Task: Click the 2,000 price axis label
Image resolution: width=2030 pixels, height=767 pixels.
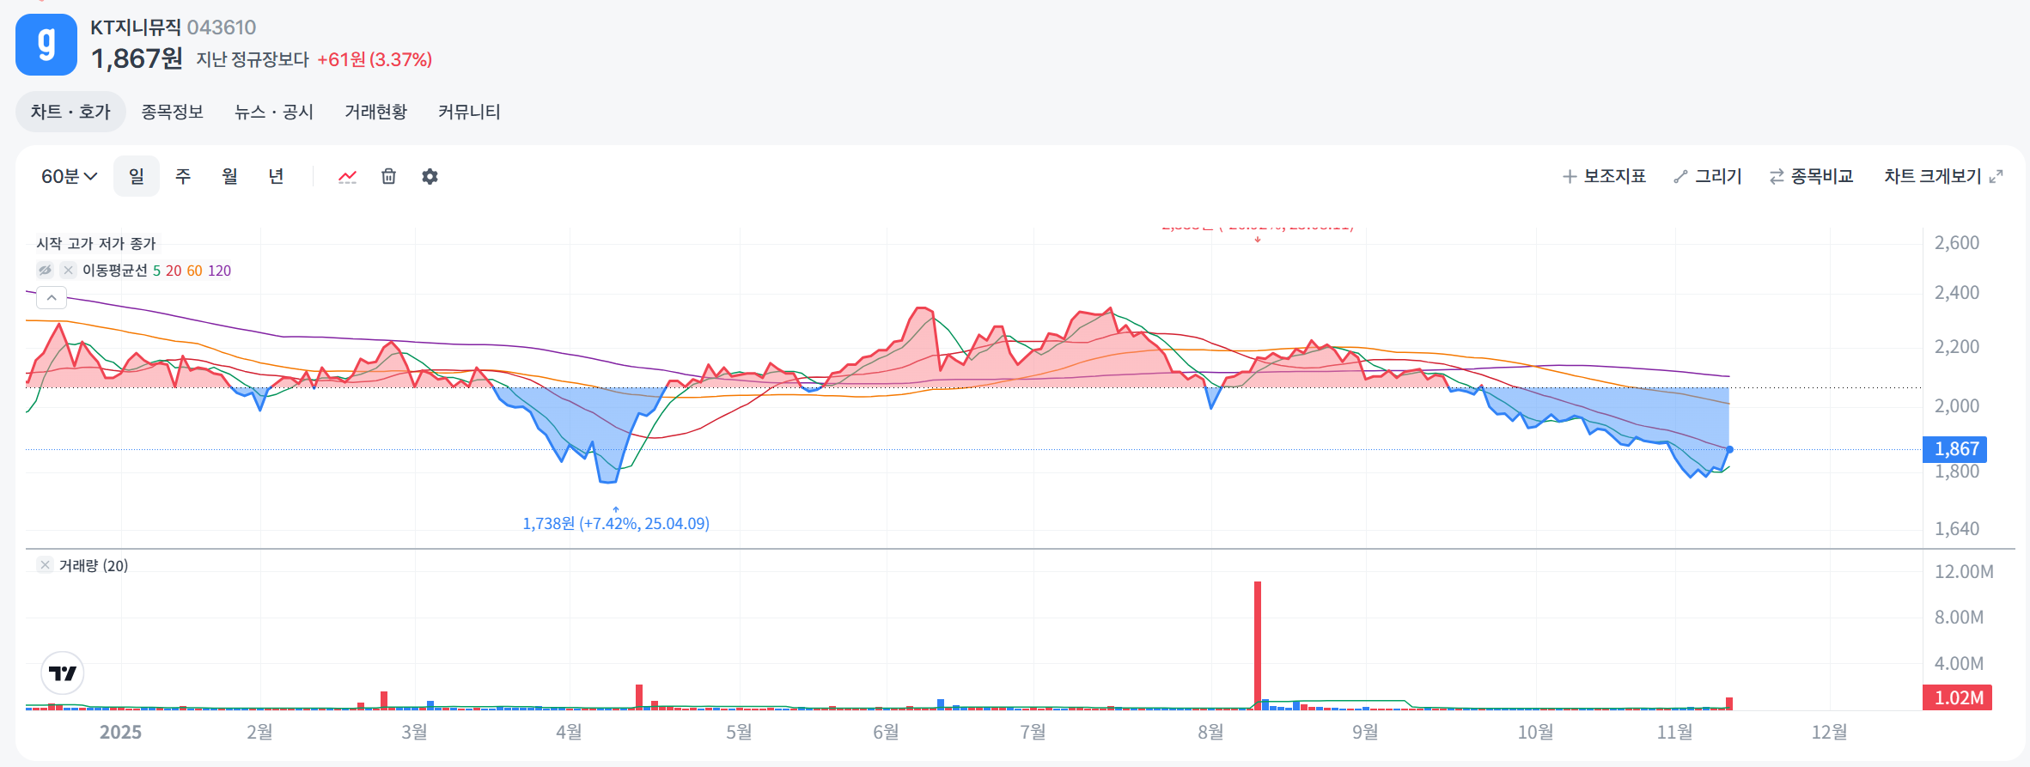Action: 1957,406
